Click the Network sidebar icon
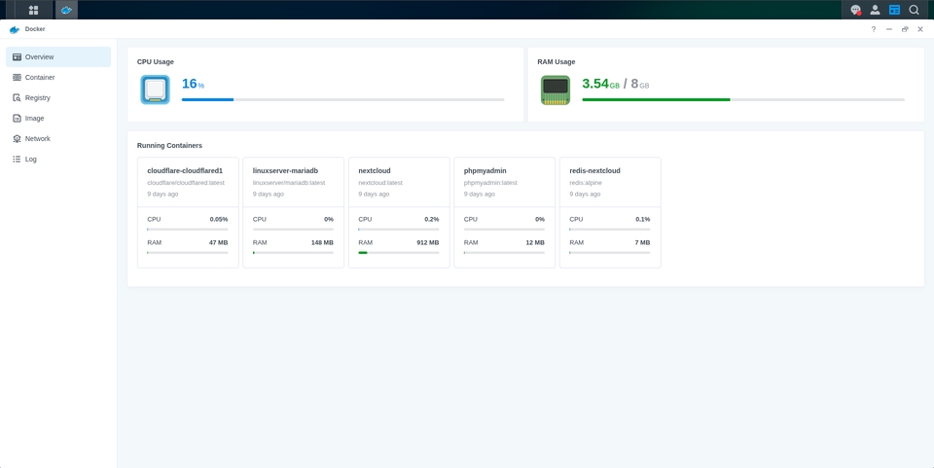The width and height of the screenshot is (934, 468). coord(17,139)
